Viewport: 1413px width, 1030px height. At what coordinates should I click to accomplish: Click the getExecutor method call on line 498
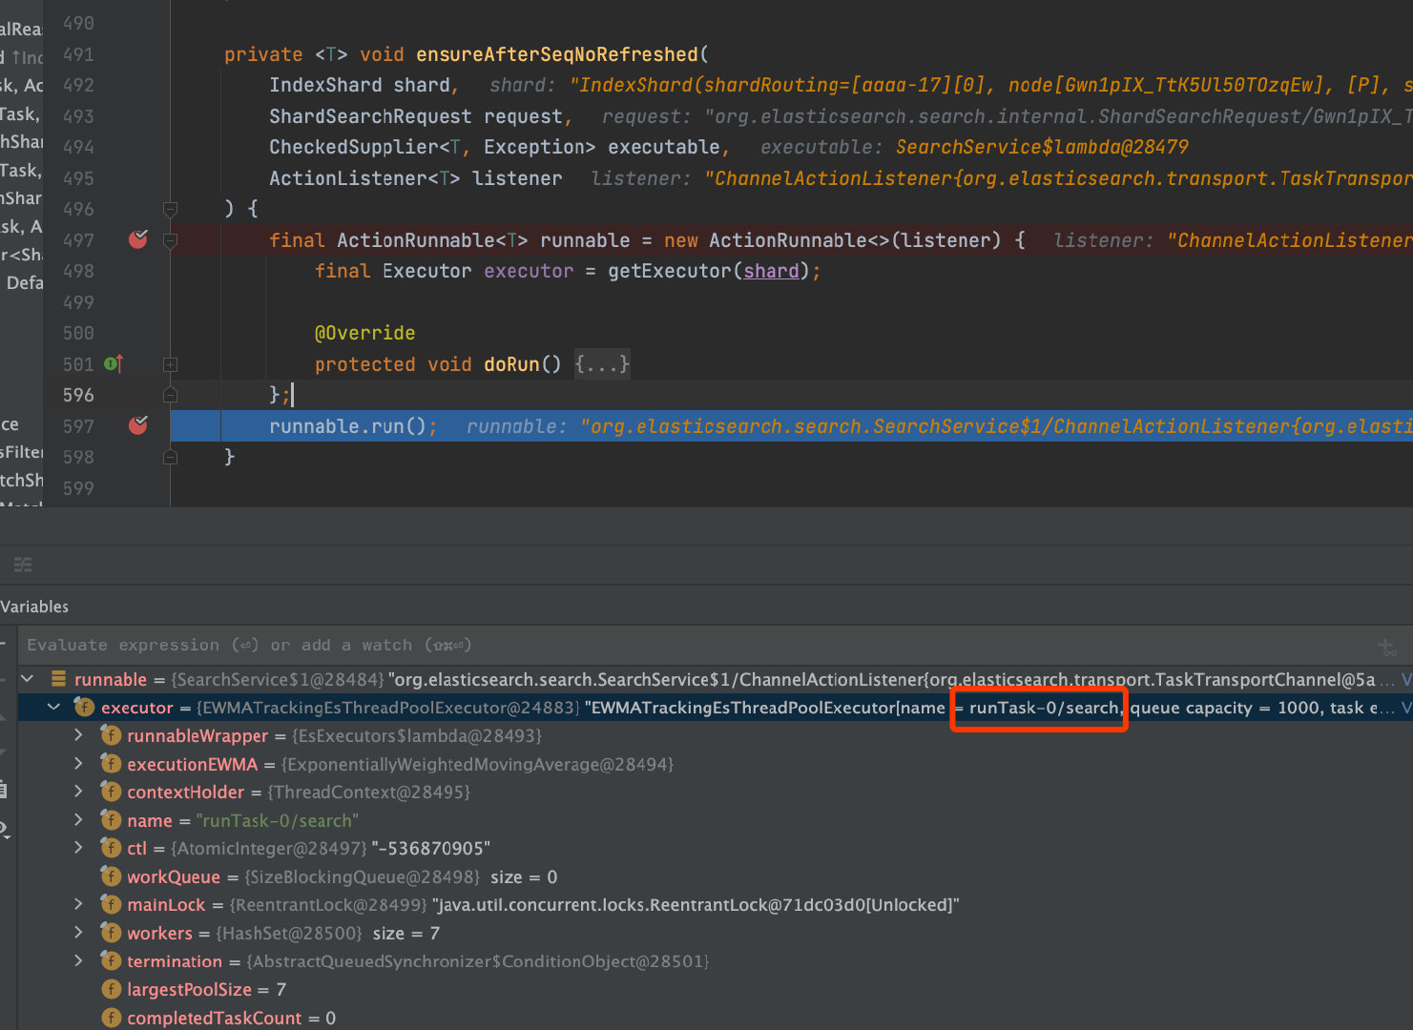(x=669, y=271)
